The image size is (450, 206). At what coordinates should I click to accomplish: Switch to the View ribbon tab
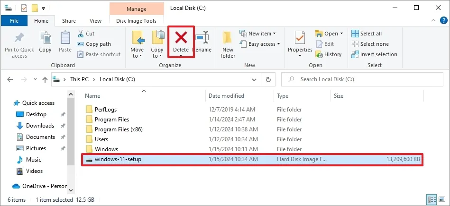(x=96, y=21)
